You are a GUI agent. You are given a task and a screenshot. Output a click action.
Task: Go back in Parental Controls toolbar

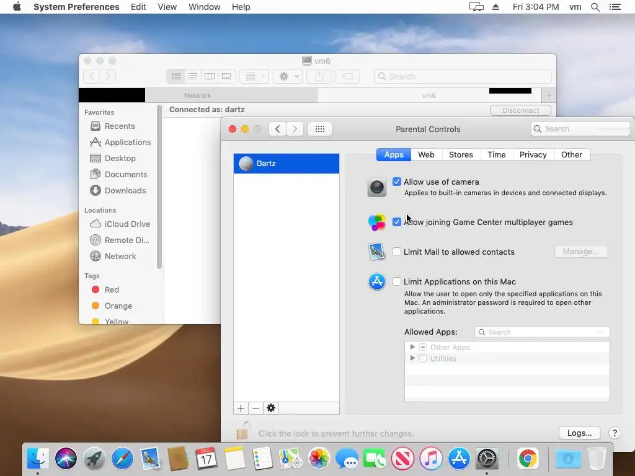coord(277,129)
